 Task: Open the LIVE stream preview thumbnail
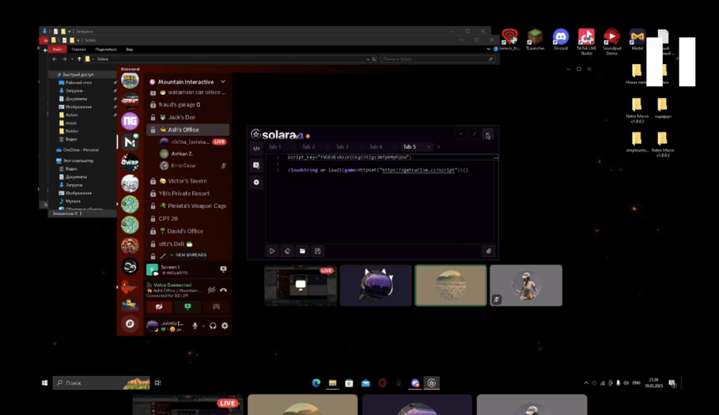(301, 286)
